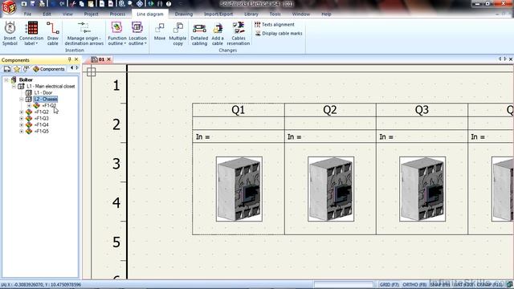Collapse the L2 - Chassis node
Screen dimensions: 514x289
tap(22, 99)
